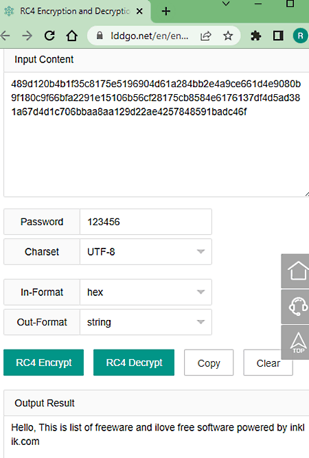Click the RC4 Decrypt button
Screen dimensions: 309x458
click(134, 363)
